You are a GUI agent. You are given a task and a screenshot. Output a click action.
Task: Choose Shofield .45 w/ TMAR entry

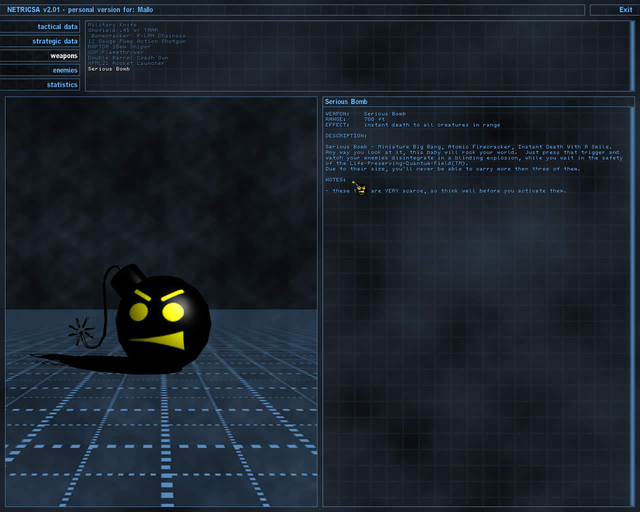tap(122, 30)
